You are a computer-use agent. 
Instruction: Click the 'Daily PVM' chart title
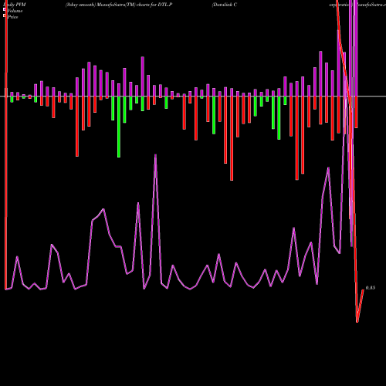coord(15,5)
